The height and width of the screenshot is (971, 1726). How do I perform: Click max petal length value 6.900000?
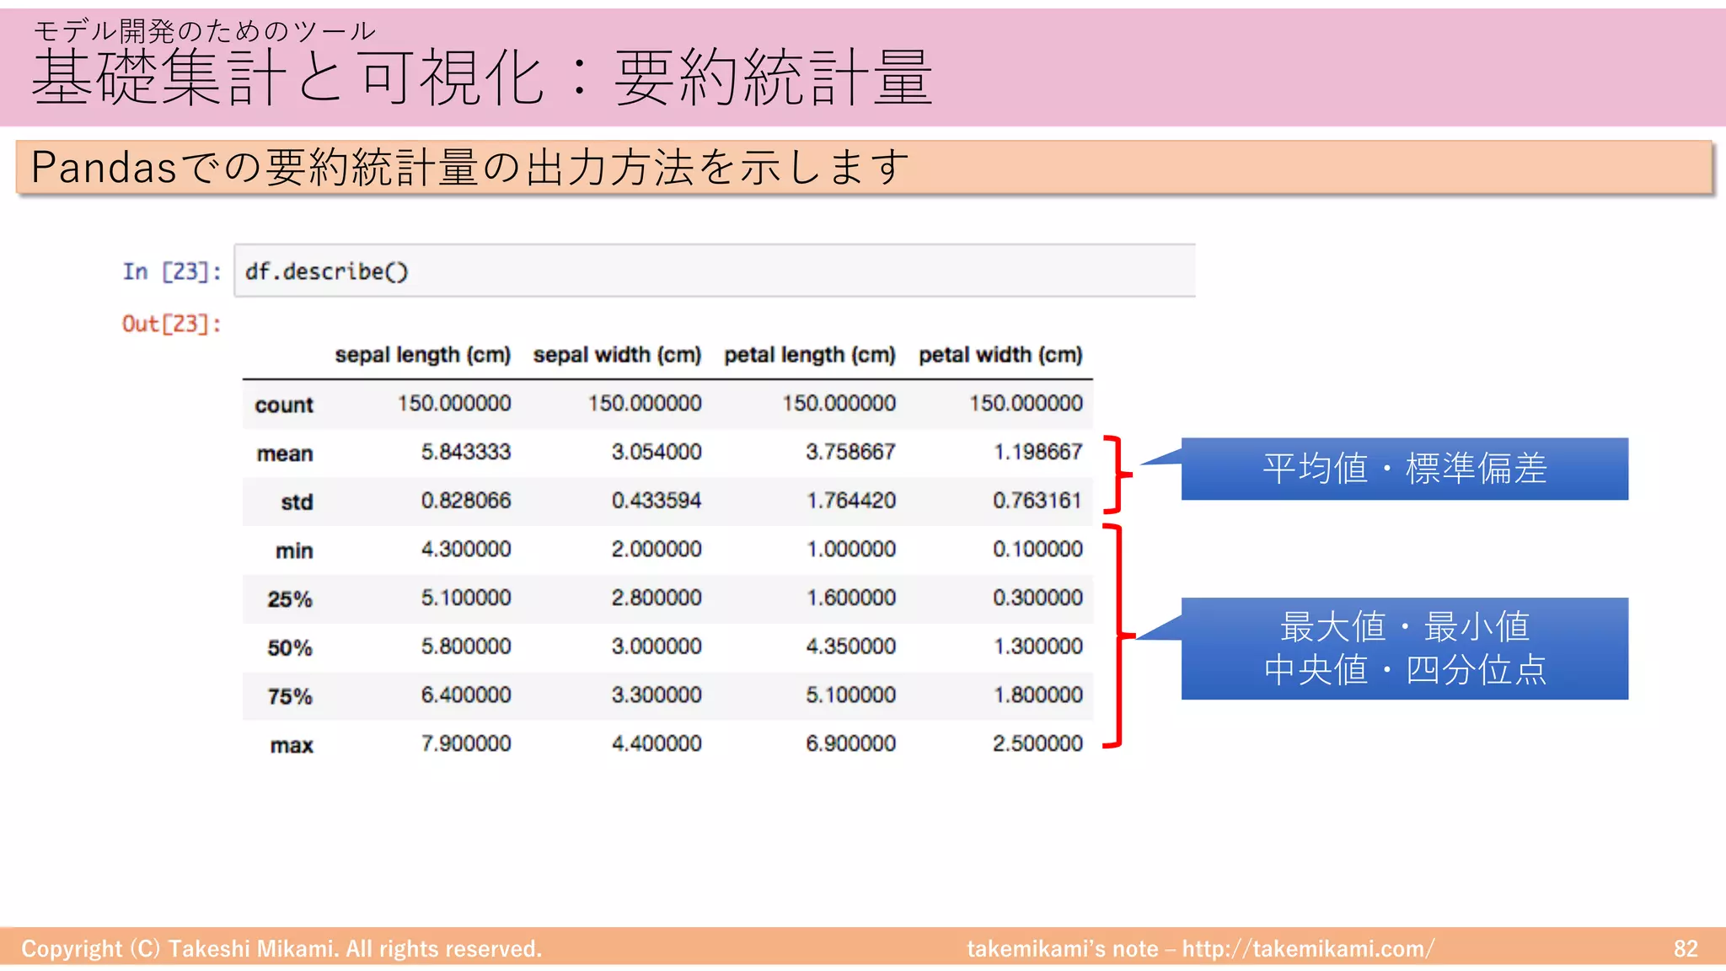(x=850, y=743)
